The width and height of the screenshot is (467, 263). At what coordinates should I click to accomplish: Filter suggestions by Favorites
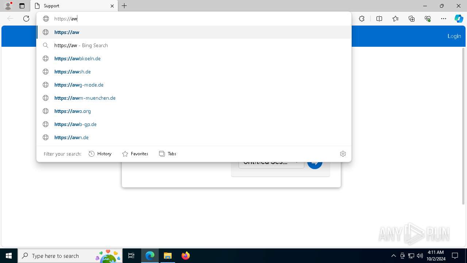(135, 154)
